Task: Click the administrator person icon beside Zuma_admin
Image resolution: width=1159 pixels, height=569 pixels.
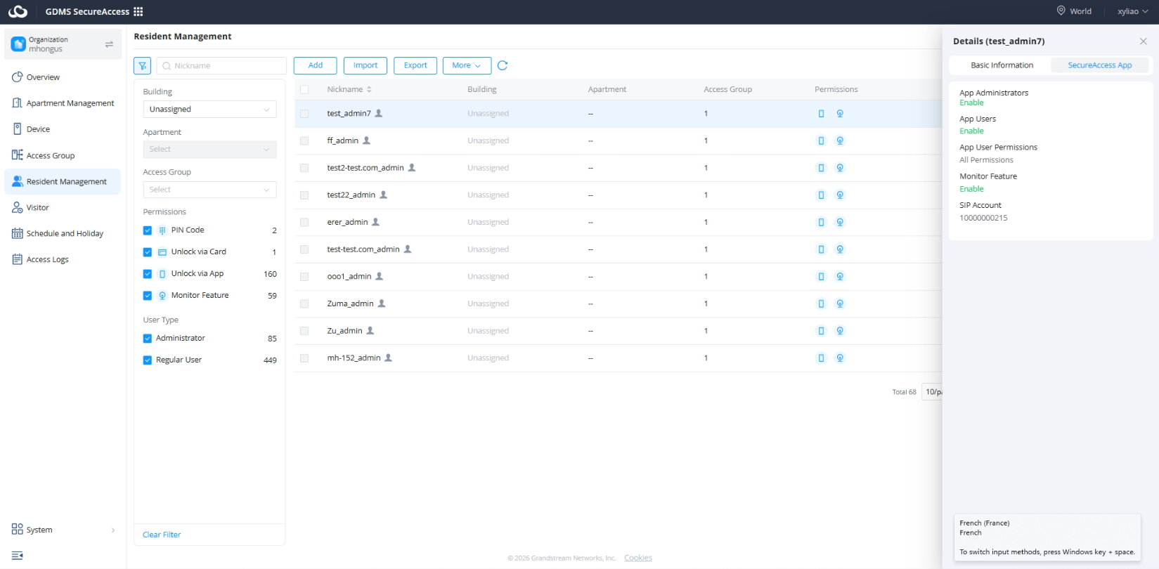Action: pos(382,303)
